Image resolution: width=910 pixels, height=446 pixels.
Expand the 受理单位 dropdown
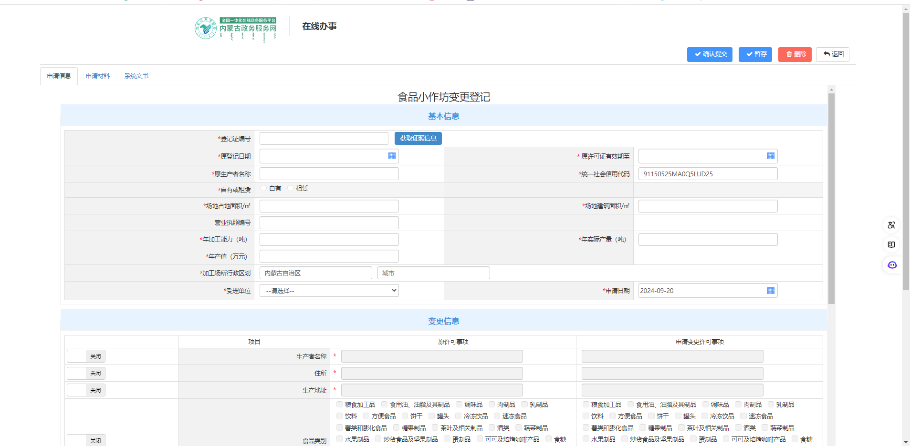[x=329, y=291]
